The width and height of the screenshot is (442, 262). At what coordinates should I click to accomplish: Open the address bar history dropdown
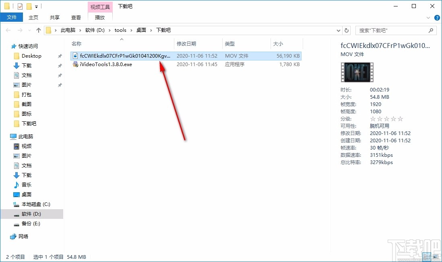[338, 30]
